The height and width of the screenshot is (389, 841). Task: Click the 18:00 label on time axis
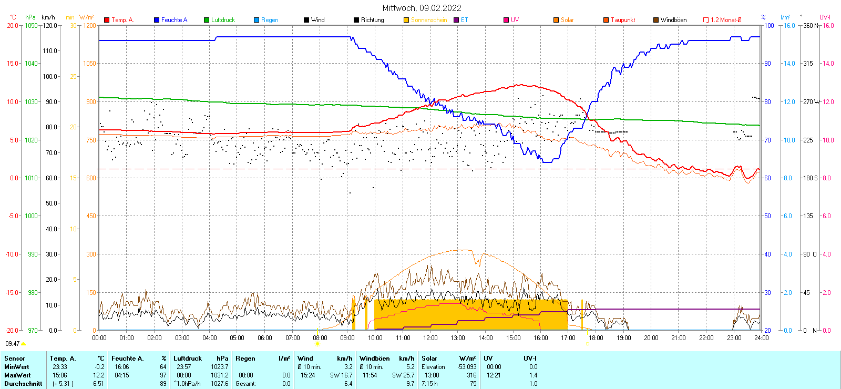[596, 338]
